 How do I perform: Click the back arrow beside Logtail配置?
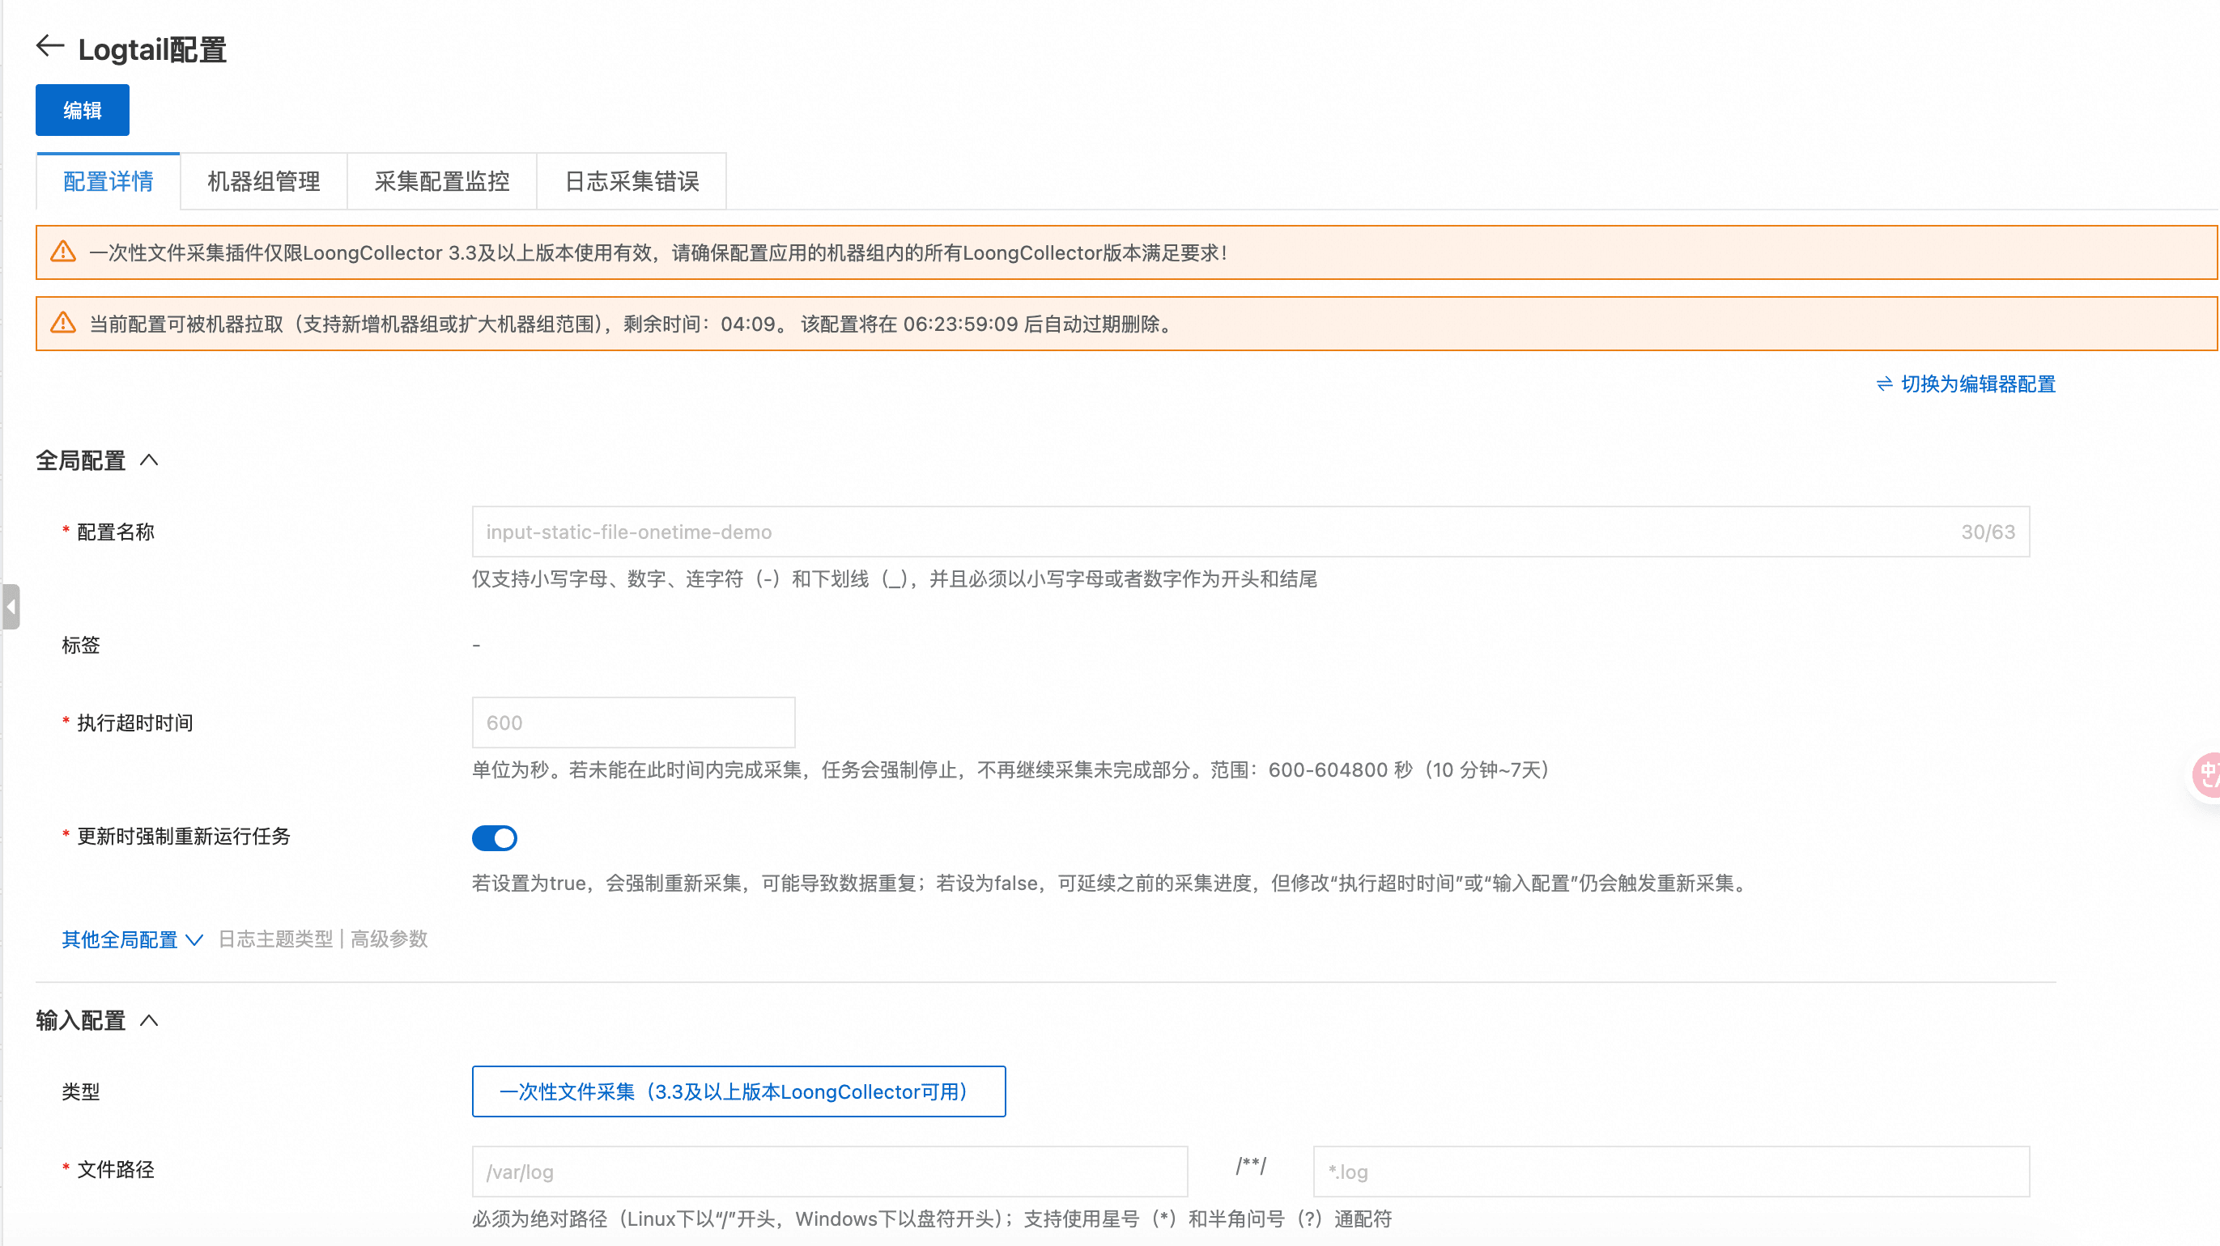click(x=50, y=46)
